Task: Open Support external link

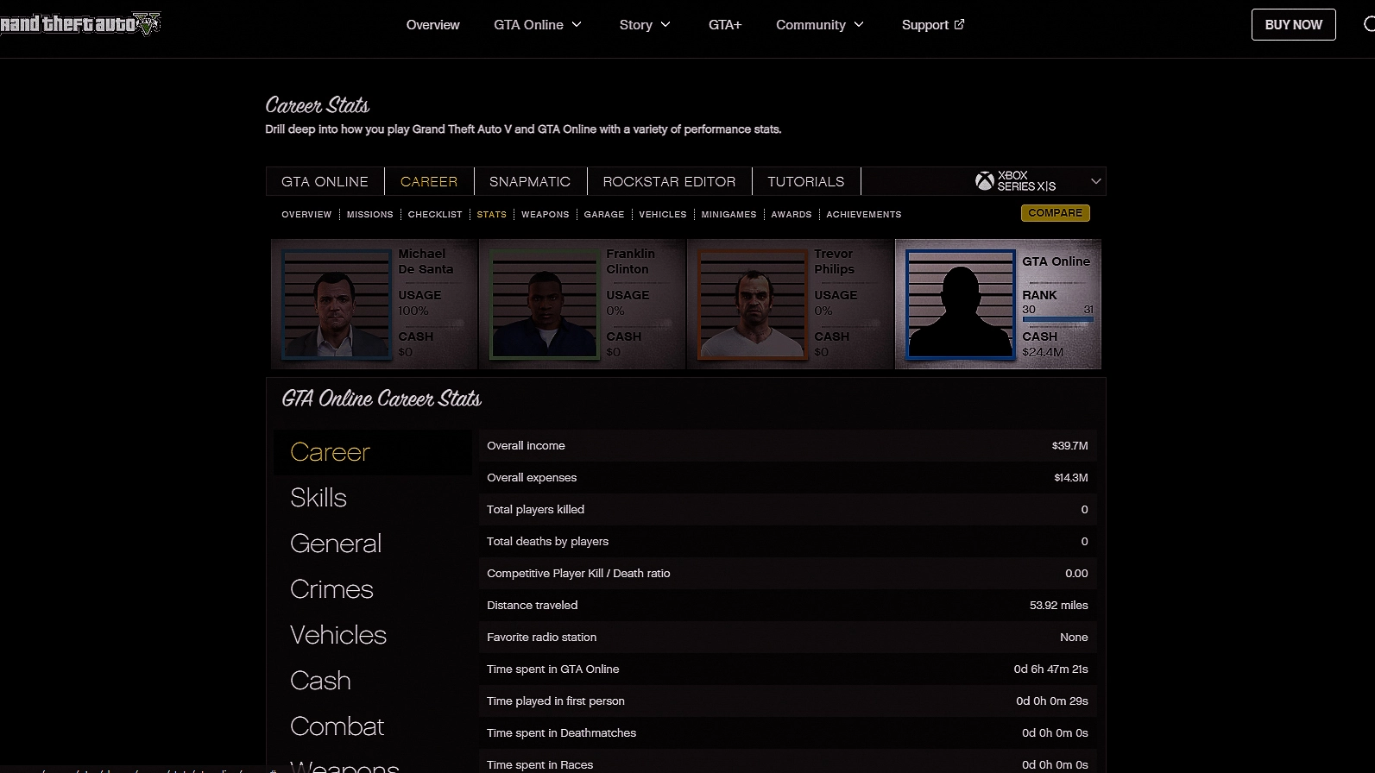Action: [x=932, y=25]
